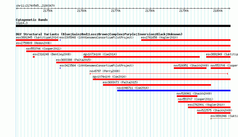The width and height of the screenshot is (238, 137).
Task: Click the red bar below esv3693388
Action: click(x=143, y=62)
